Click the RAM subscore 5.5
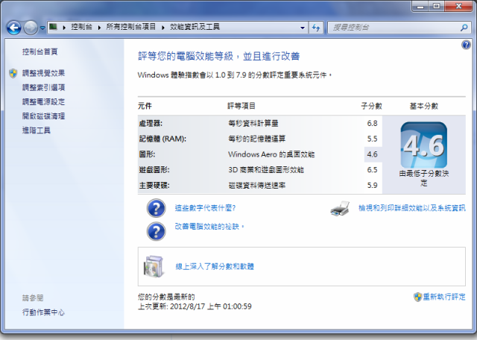This screenshot has height=340, width=477. pos(372,139)
